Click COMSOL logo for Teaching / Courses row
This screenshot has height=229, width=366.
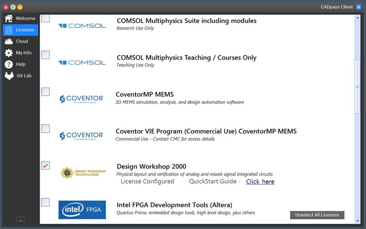point(82,62)
